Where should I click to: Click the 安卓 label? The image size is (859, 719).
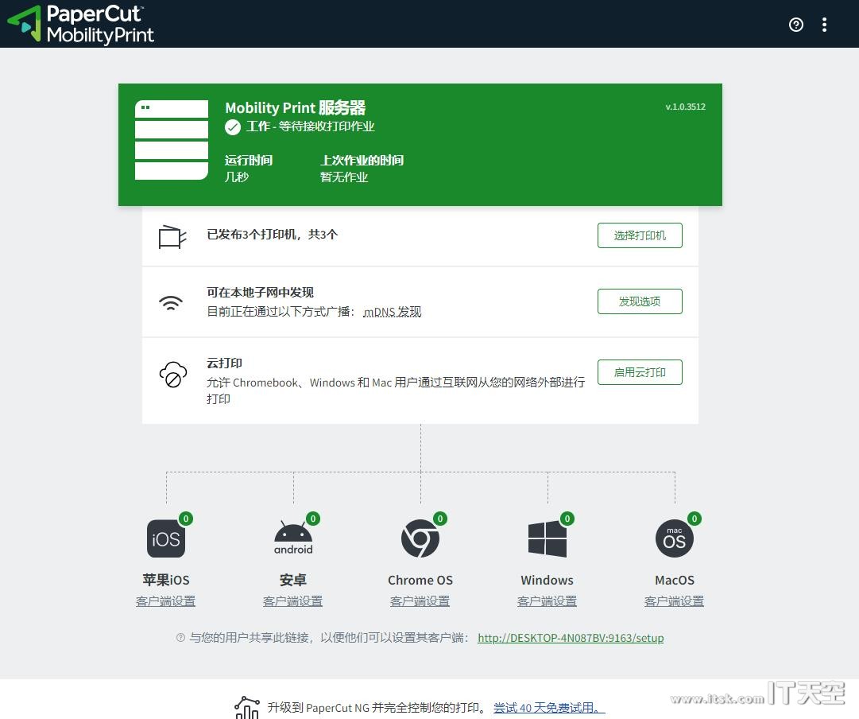293,581
